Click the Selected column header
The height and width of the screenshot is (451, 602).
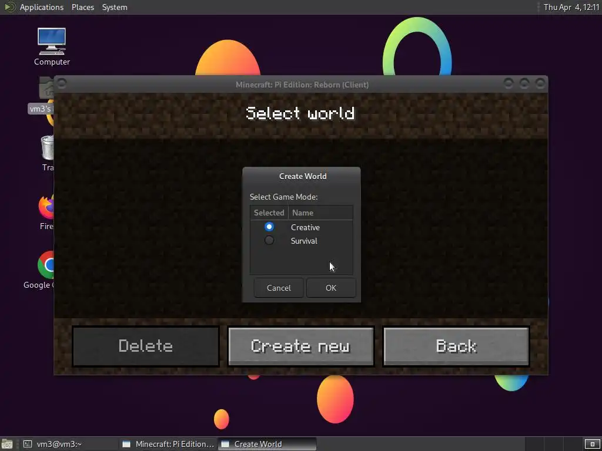click(x=269, y=213)
